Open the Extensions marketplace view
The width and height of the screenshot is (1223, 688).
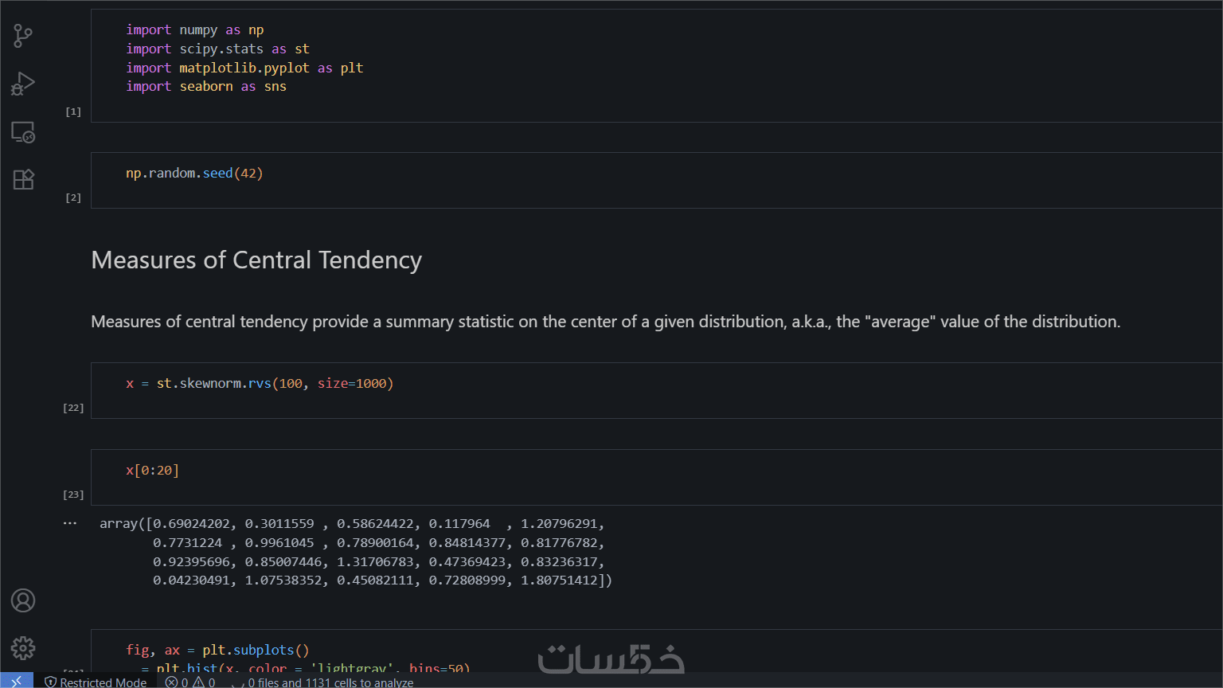coord(23,180)
